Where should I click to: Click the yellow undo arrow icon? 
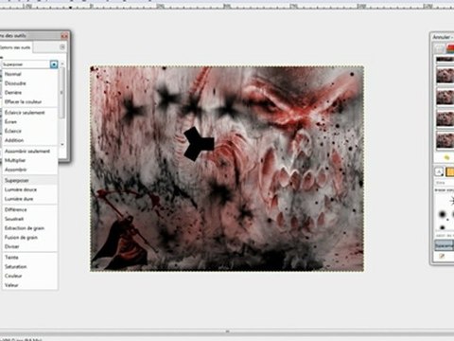(x=446, y=157)
